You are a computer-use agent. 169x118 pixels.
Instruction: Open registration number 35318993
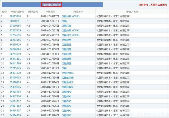15,82
